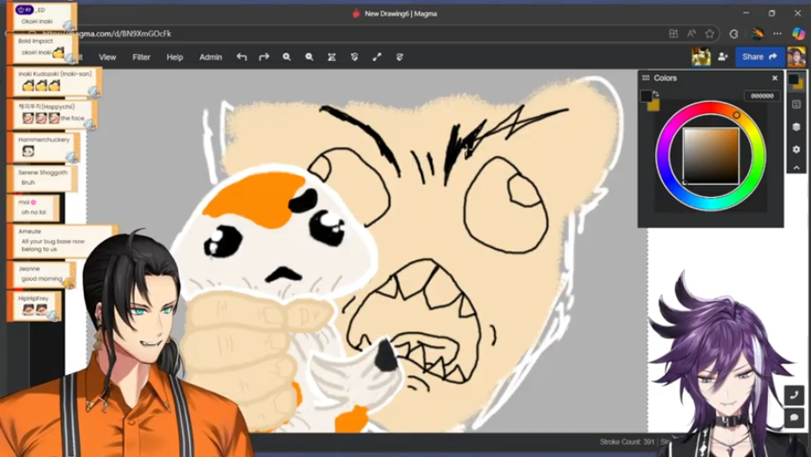Click the hex color field showing 000000
811x457 pixels.
(761, 96)
